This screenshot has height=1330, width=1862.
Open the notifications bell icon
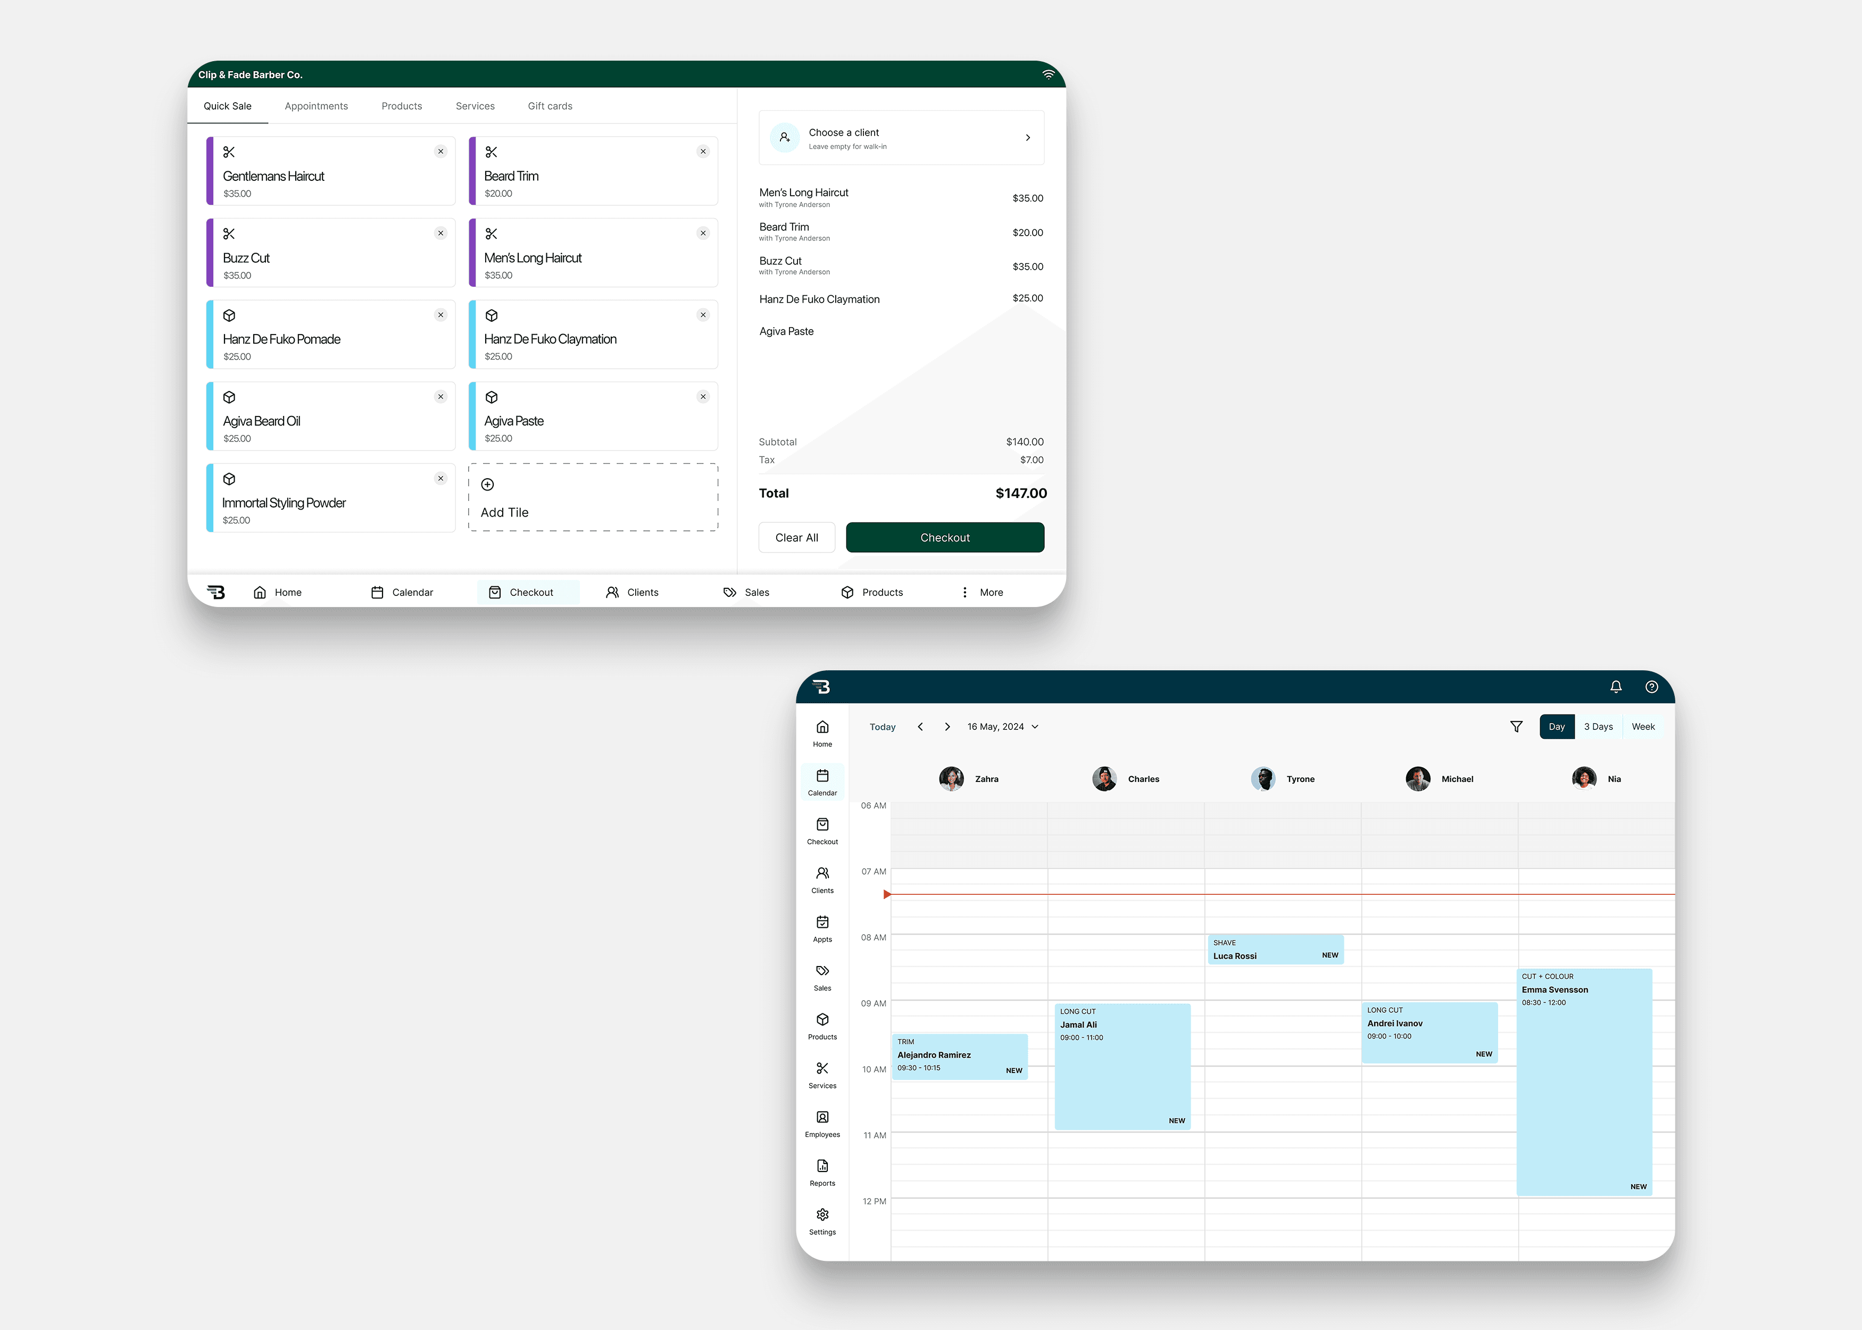(x=1616, y=687)
